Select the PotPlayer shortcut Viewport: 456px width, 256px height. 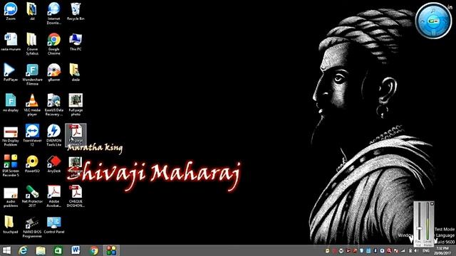coord(11,72)
